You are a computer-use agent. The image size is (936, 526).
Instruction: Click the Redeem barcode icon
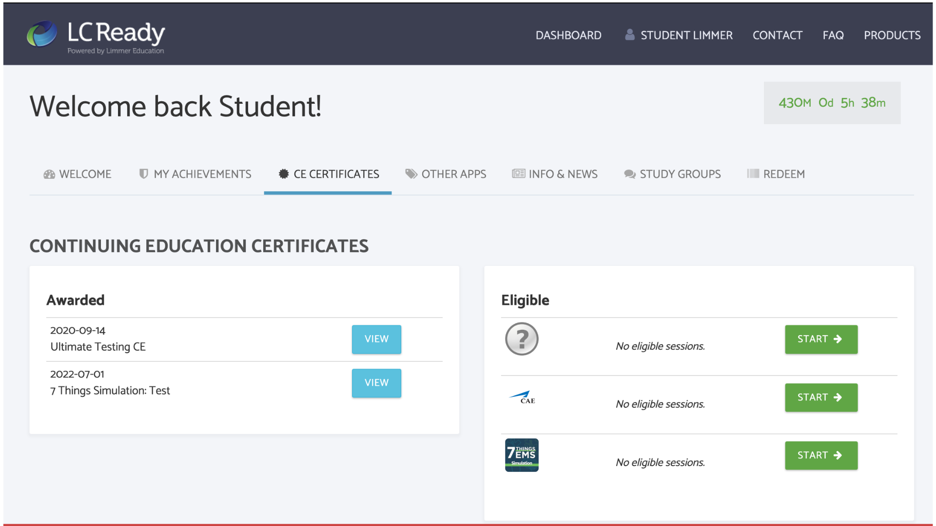click(x=753, y=174)
